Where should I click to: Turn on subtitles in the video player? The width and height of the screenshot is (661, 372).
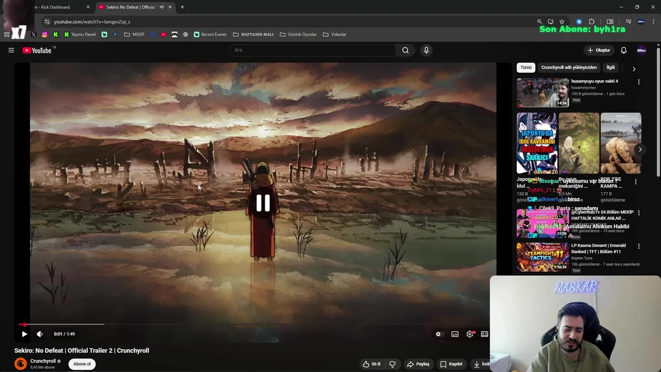click(455, 334)
